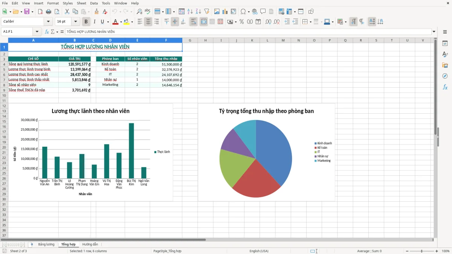Export directly as PDF
The image size is (452, 254).
pos(40,12)
